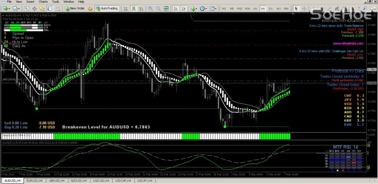Open the MetaEditor yellow book icon
Screen dimensions: 378x184
tap(90, 8)
